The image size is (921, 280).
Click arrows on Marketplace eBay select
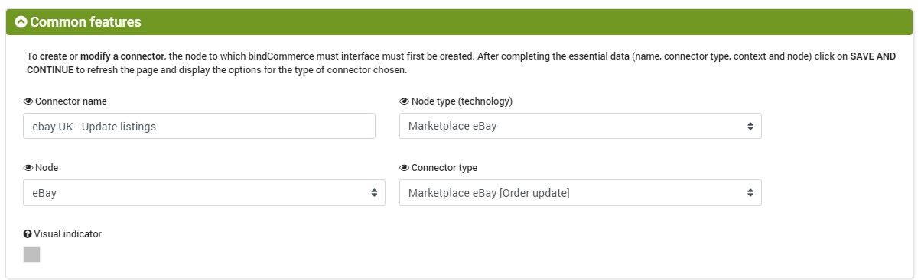750,126
